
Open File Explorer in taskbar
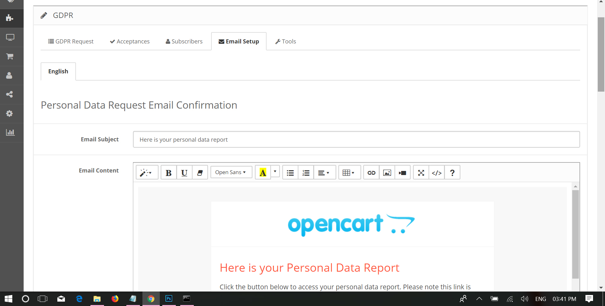coord(97,299)
